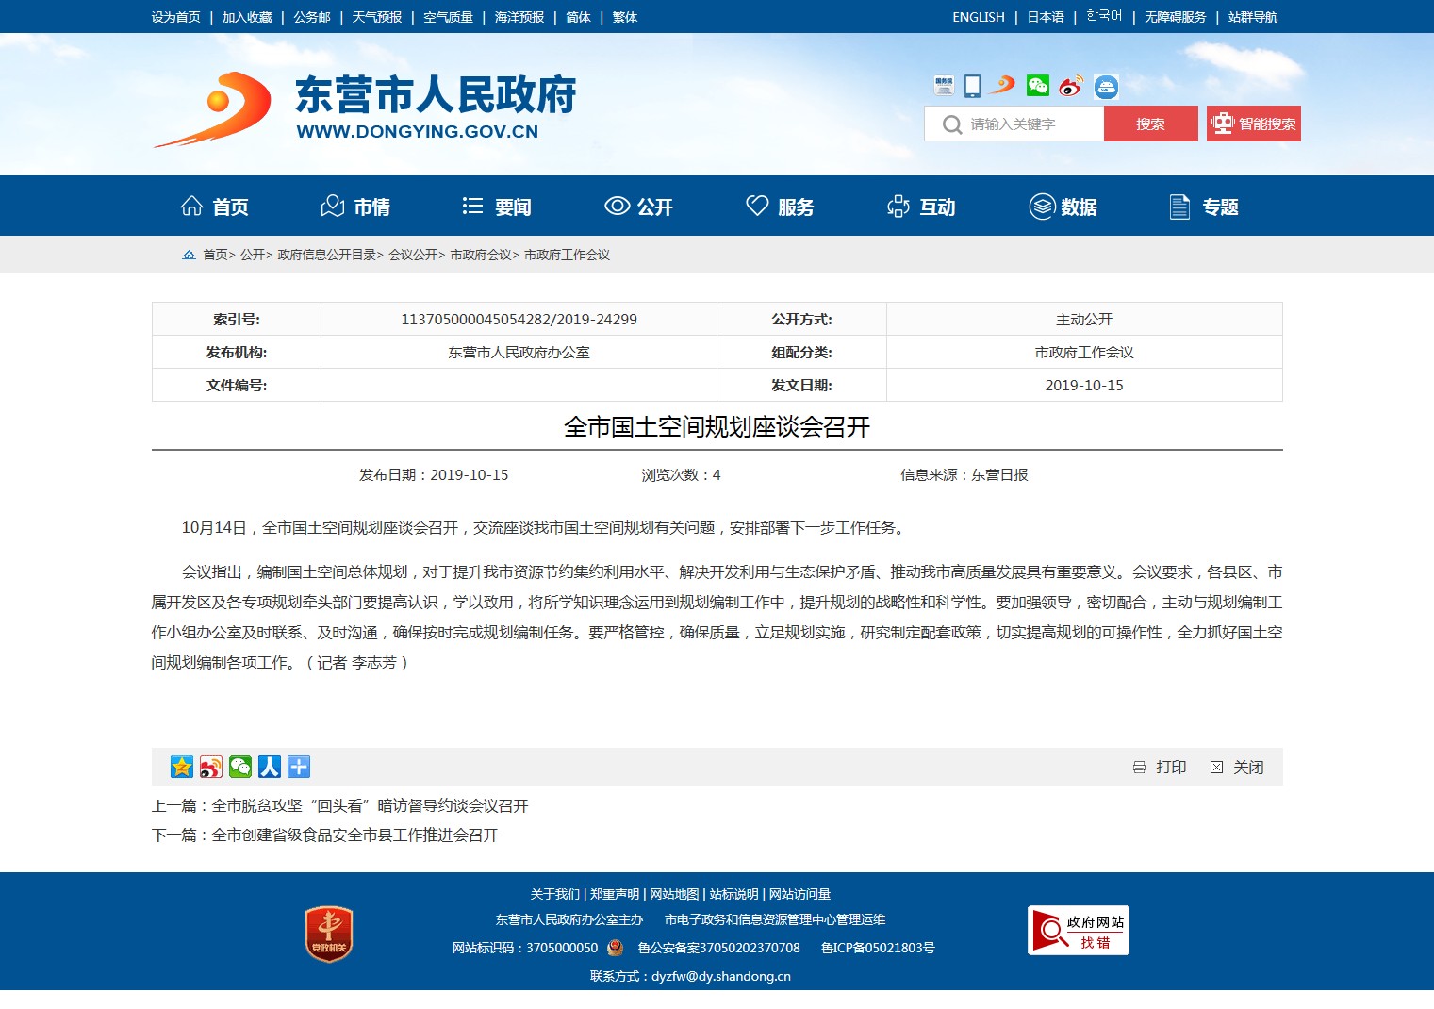Share article to QZone with the star icon
Screen dimensions: 1434x1009
click(x=182, y=767)
